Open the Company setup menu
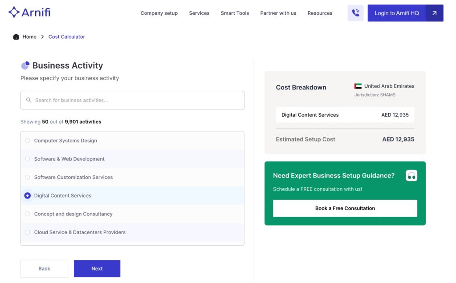The image size is (456, 283). pyautogui.click(x=159, y=13)
